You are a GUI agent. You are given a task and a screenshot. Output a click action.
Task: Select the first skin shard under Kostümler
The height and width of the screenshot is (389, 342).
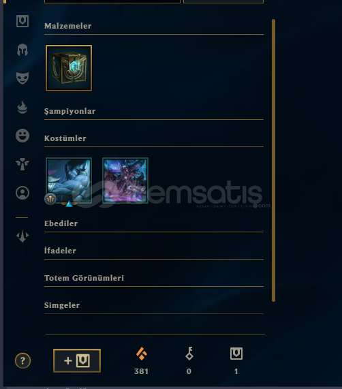69,181
